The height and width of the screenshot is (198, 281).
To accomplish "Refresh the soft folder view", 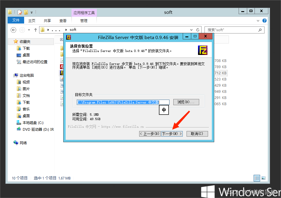I will tap(198, 30).
